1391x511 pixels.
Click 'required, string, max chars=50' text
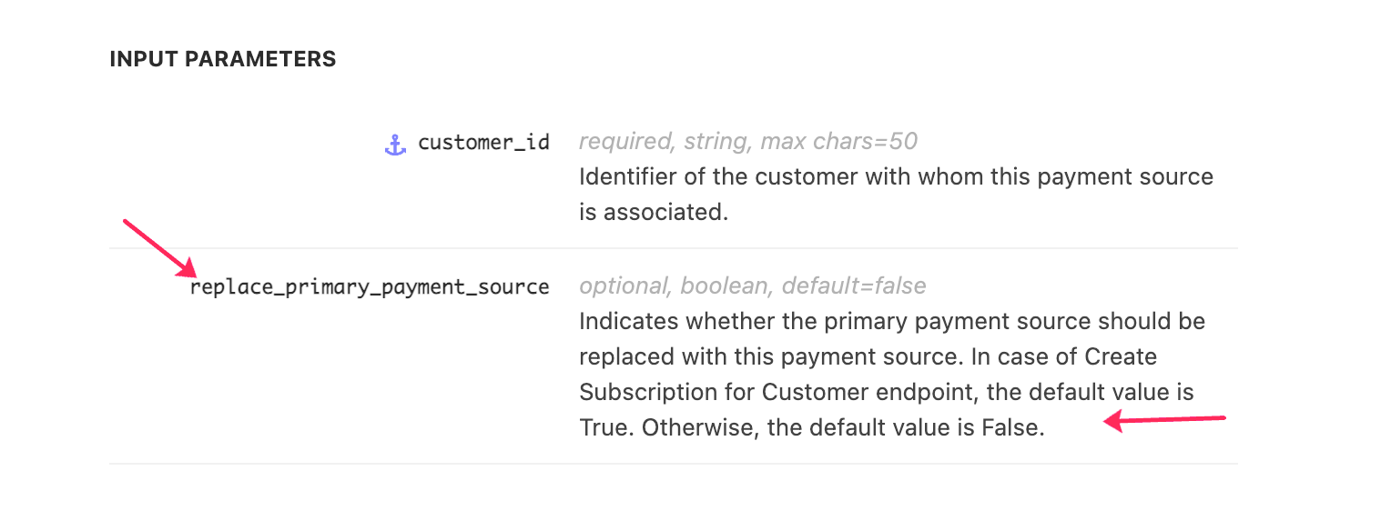click(x=748, y=142)
